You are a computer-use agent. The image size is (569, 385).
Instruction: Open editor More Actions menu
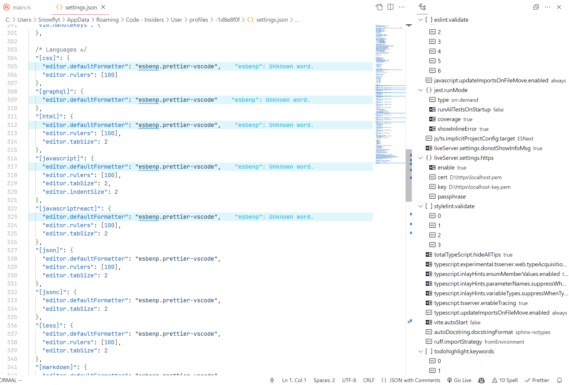coord(402,7)
